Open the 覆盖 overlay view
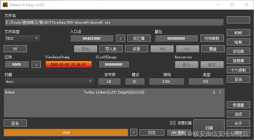 (x=213, y=49)
